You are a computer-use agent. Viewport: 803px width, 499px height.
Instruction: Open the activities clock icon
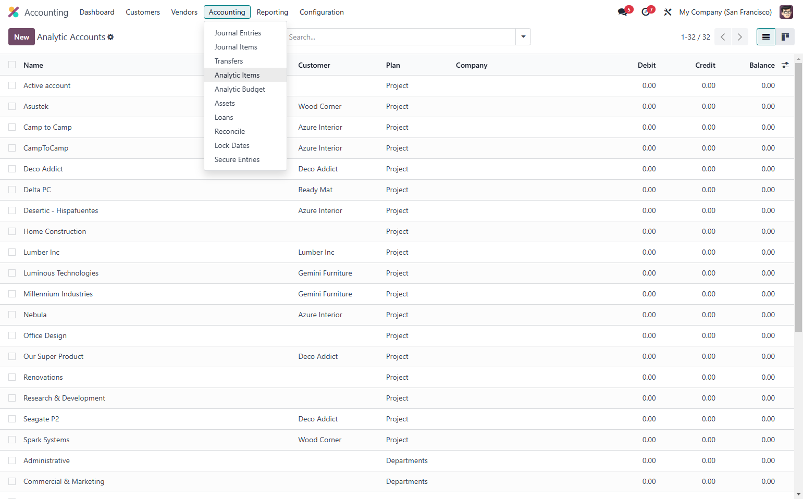coord(646,12)
